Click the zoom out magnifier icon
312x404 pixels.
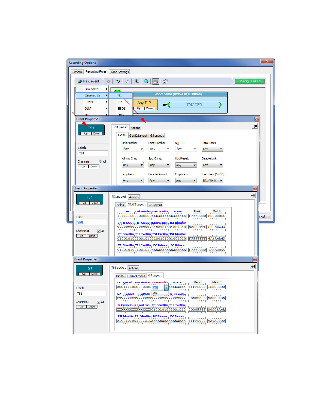pos(146,81)
